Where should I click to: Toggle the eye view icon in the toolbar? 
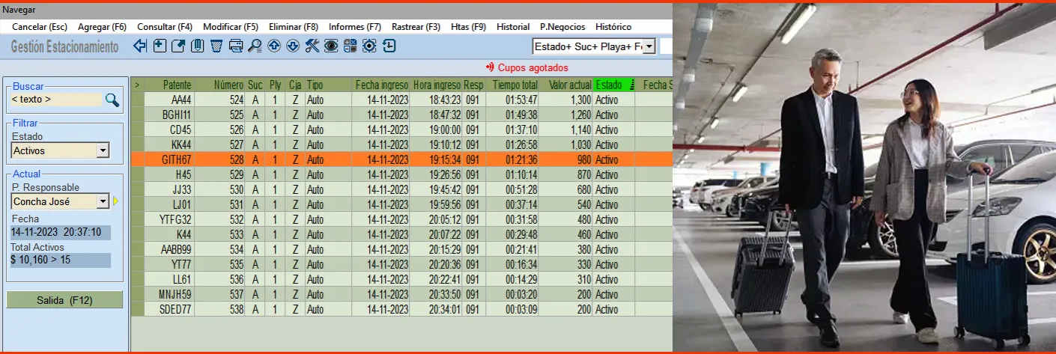click(331, 46)
